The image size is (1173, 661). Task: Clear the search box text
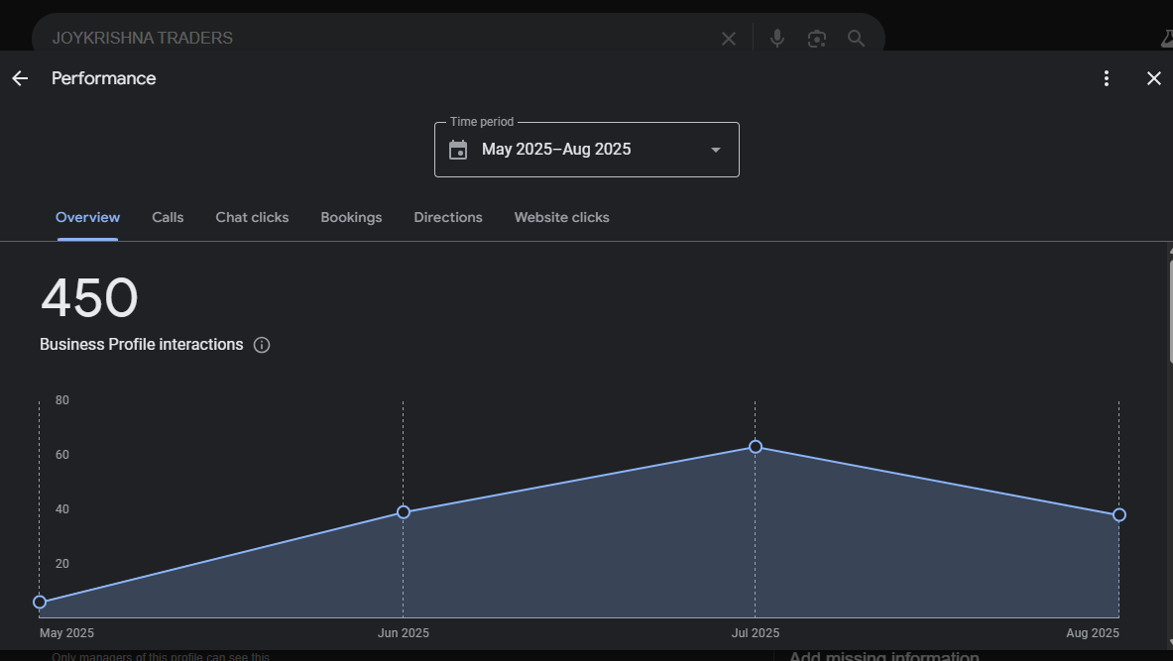(x=729, y=39)
